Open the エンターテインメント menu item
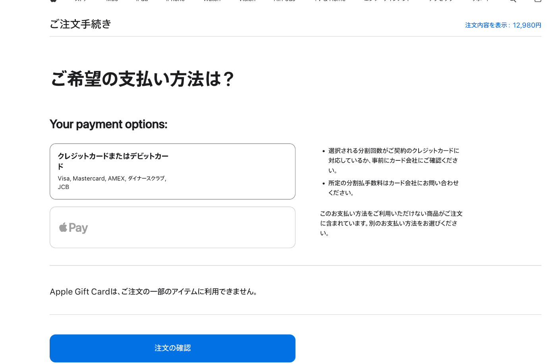The height and width of the screenshot is (364, 556). [x=386, y=1]
